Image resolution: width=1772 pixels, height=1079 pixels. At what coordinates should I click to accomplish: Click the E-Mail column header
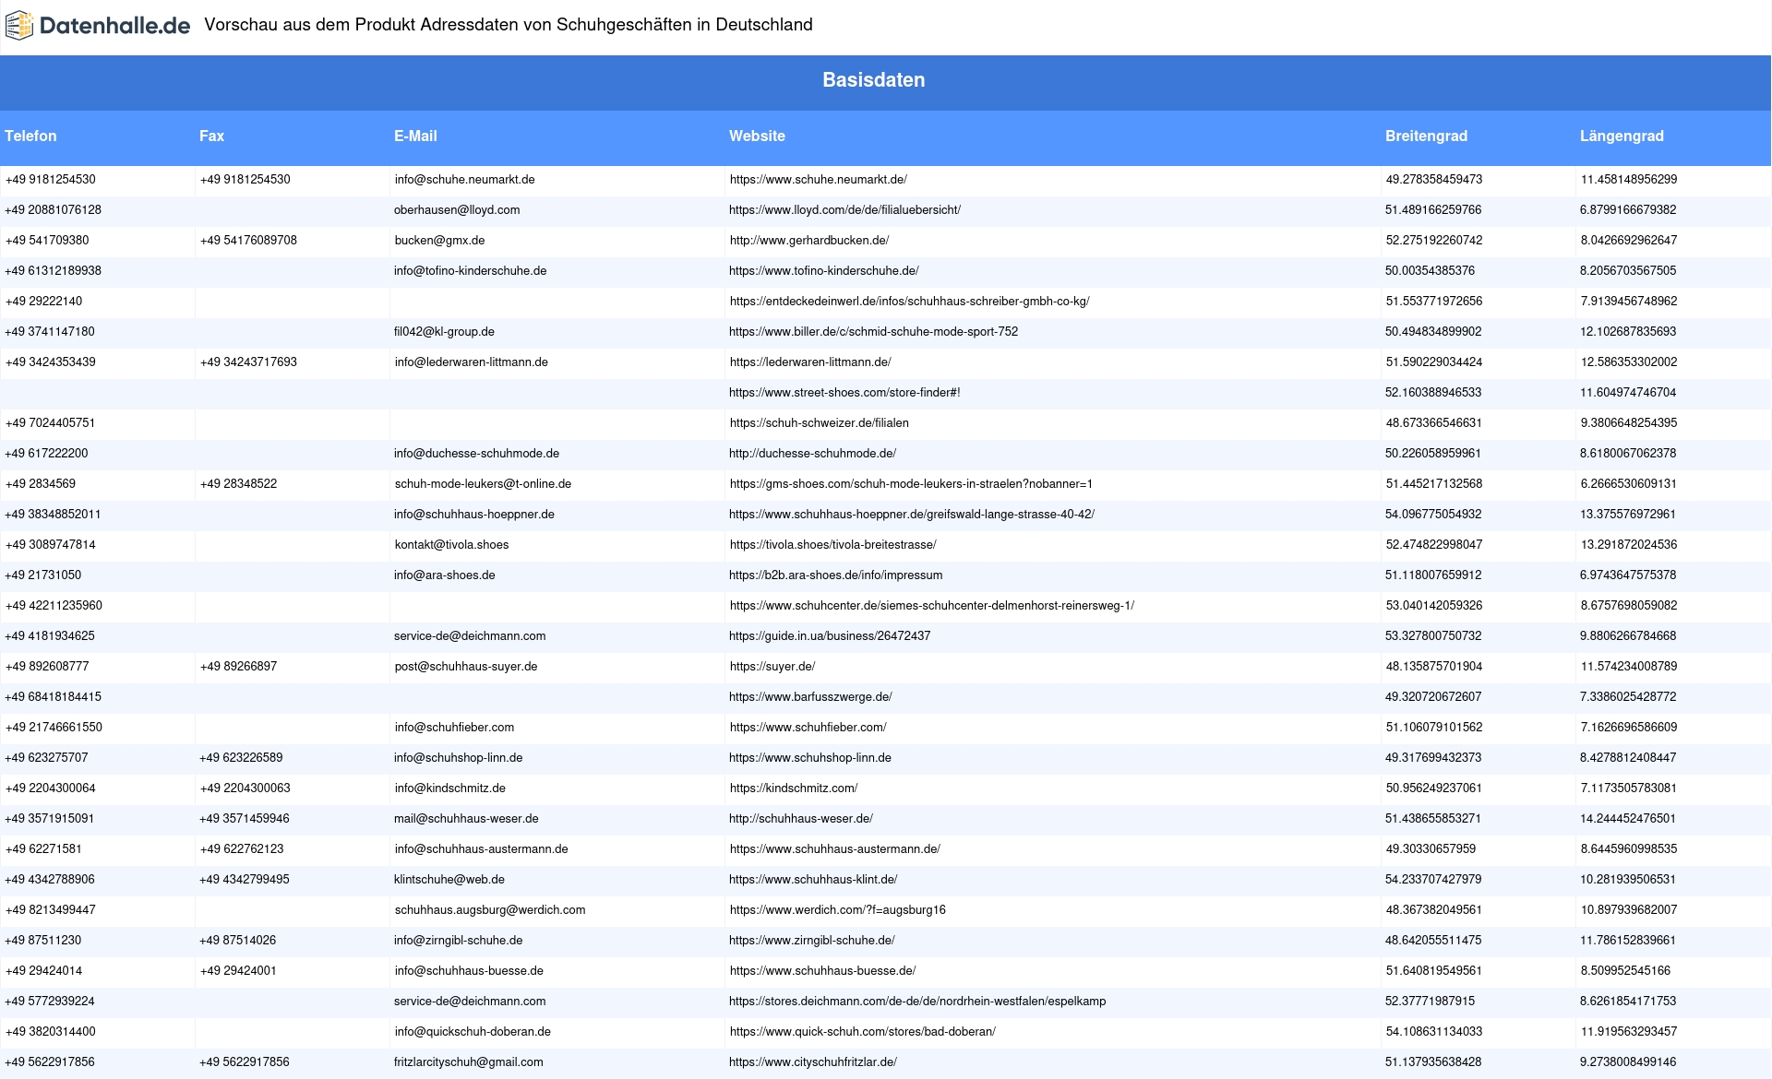tap(415, 136)
